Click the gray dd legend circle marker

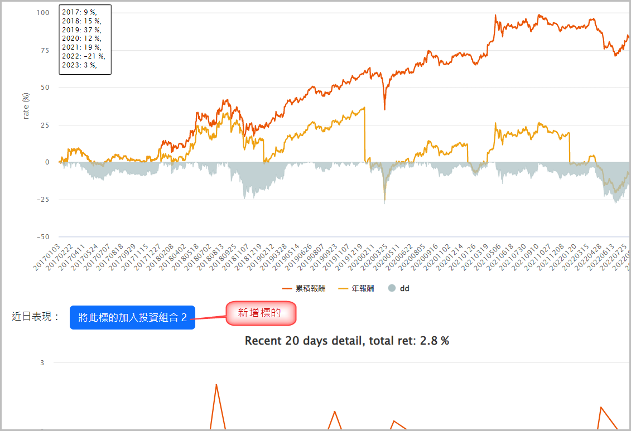pos(392,288)
